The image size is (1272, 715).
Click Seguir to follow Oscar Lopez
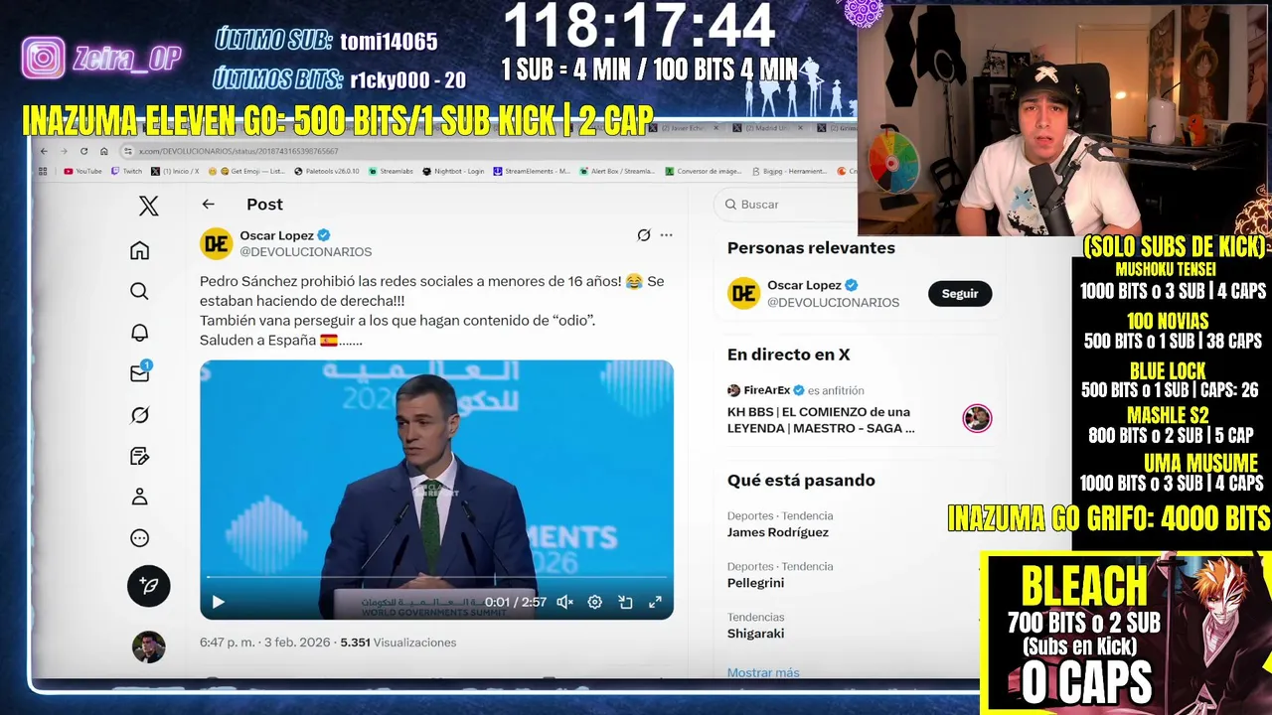[960, 293]
